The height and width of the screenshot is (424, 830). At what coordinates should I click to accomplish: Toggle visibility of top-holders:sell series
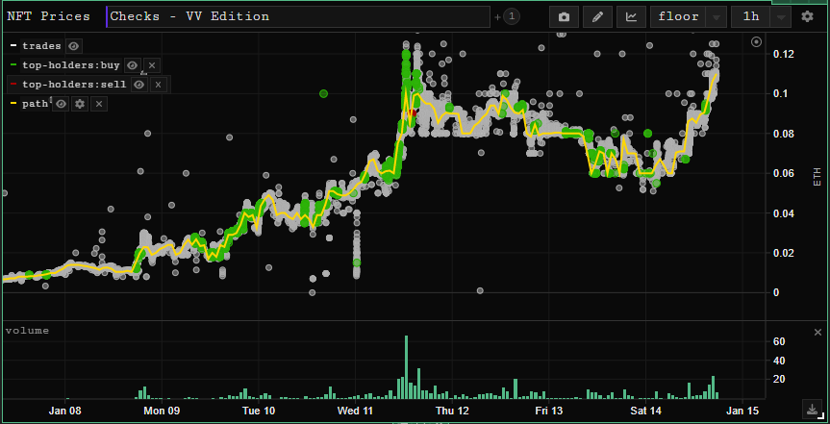pos(139,85)
